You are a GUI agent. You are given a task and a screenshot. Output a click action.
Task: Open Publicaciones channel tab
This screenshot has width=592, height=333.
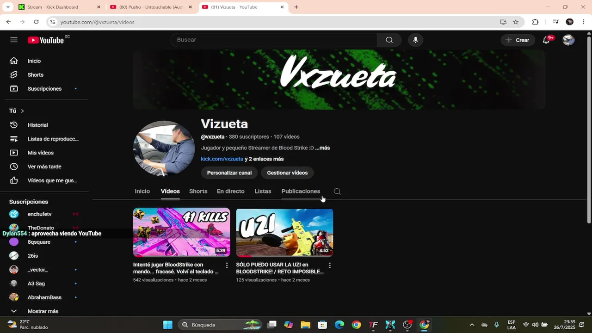click(301, 191)
